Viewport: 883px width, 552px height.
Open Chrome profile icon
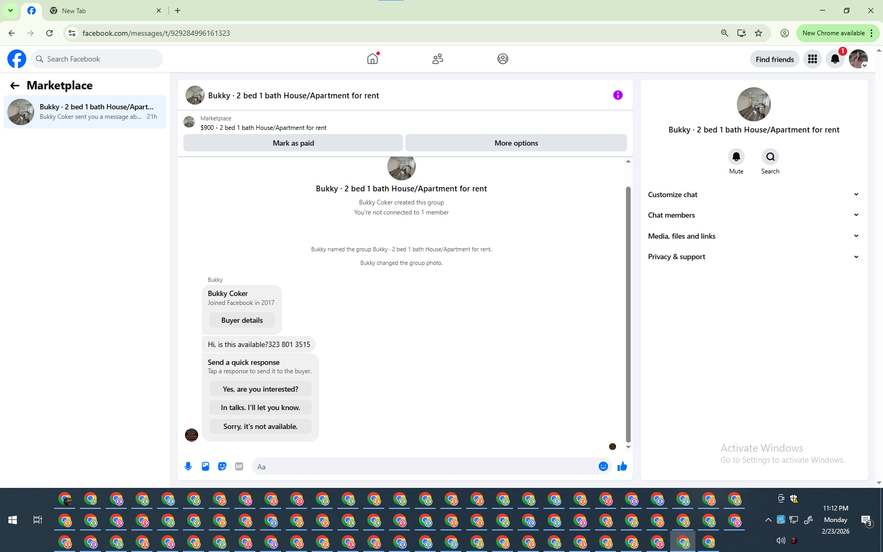pos(785,33)
